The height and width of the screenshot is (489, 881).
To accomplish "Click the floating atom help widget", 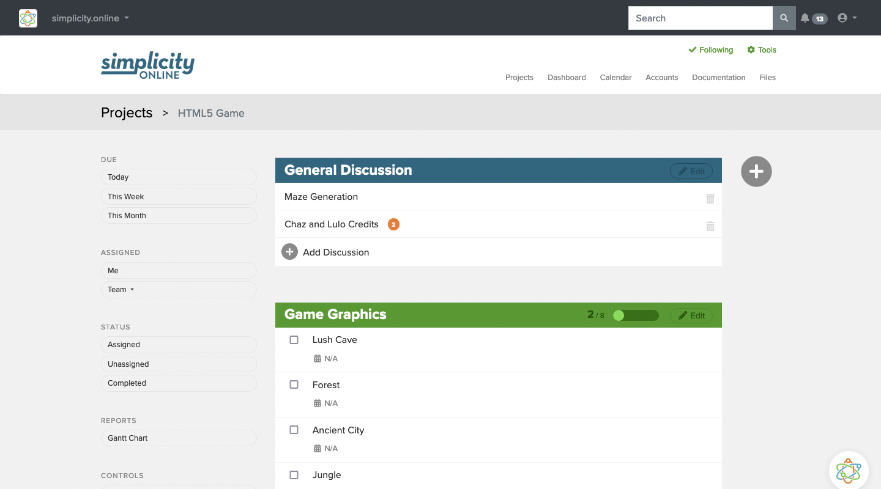I will click(x=849, y=471).
